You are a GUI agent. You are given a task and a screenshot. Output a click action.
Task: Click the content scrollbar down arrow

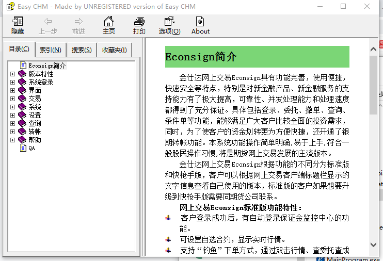pyautogui.click(x=373, y=244)
